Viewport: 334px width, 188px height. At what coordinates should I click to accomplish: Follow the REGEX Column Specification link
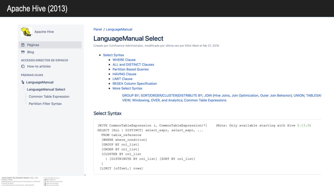[135, 83]
